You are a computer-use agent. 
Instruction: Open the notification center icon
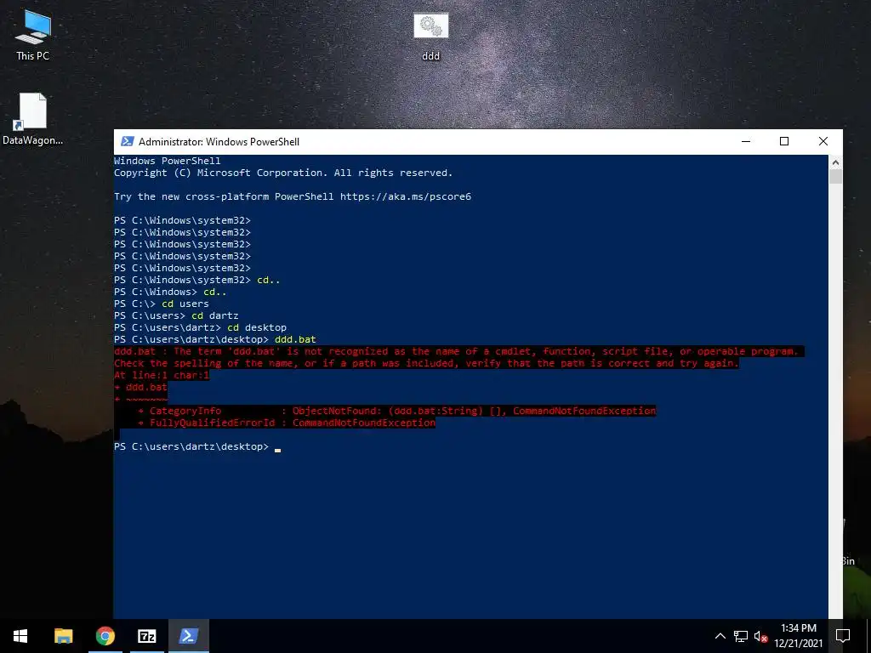coord(843,636)
